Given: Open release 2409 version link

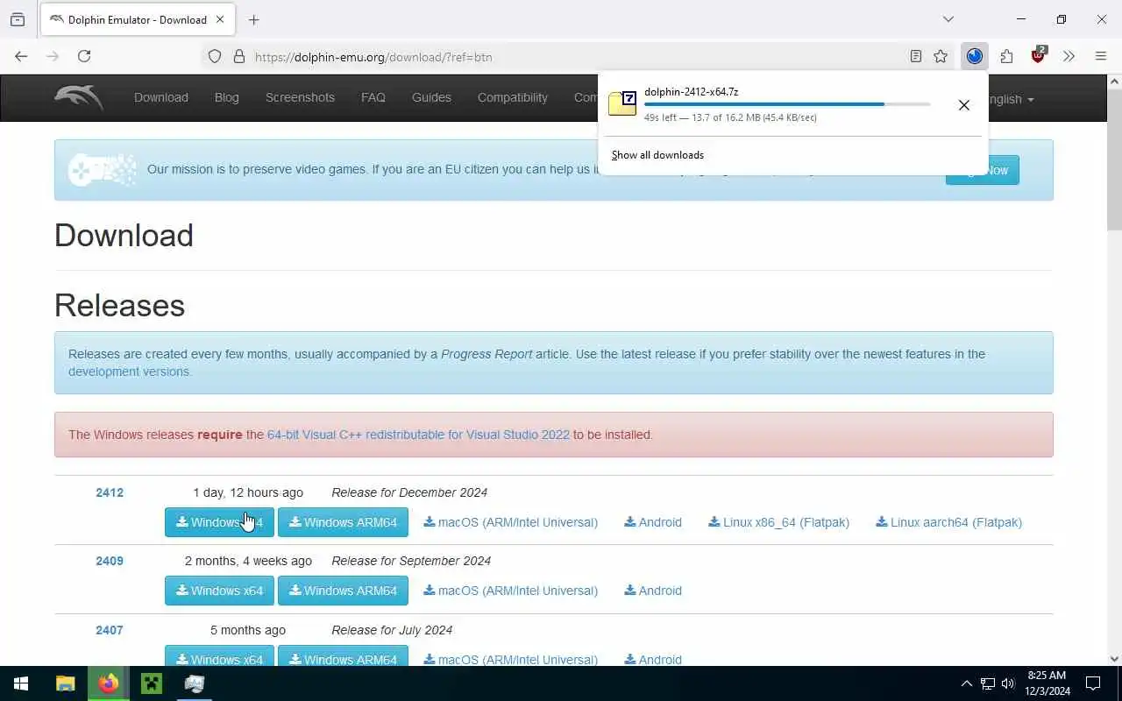Looking at the screenshot, I should 110,561.
